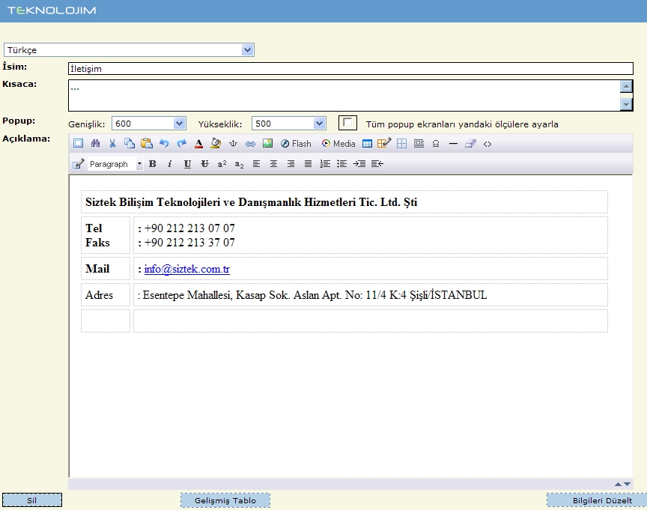
Task: Redo the last edit
Action: tap(181, 143)
